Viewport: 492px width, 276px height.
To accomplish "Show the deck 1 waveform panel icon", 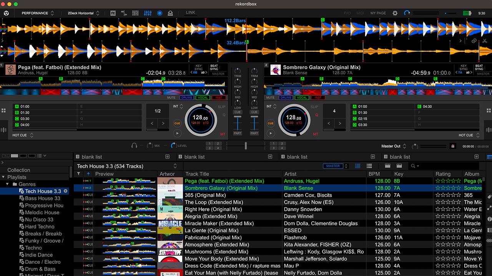I will click(x=3, y=130).
